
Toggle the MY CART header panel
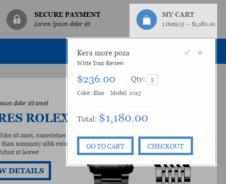[173, 20]
